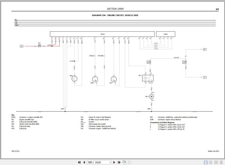Image resolution: width=225 pixels, height=165 pixels.
Task: Click 'Sensor for water in fuel detection' text
Action: point(100,117)
